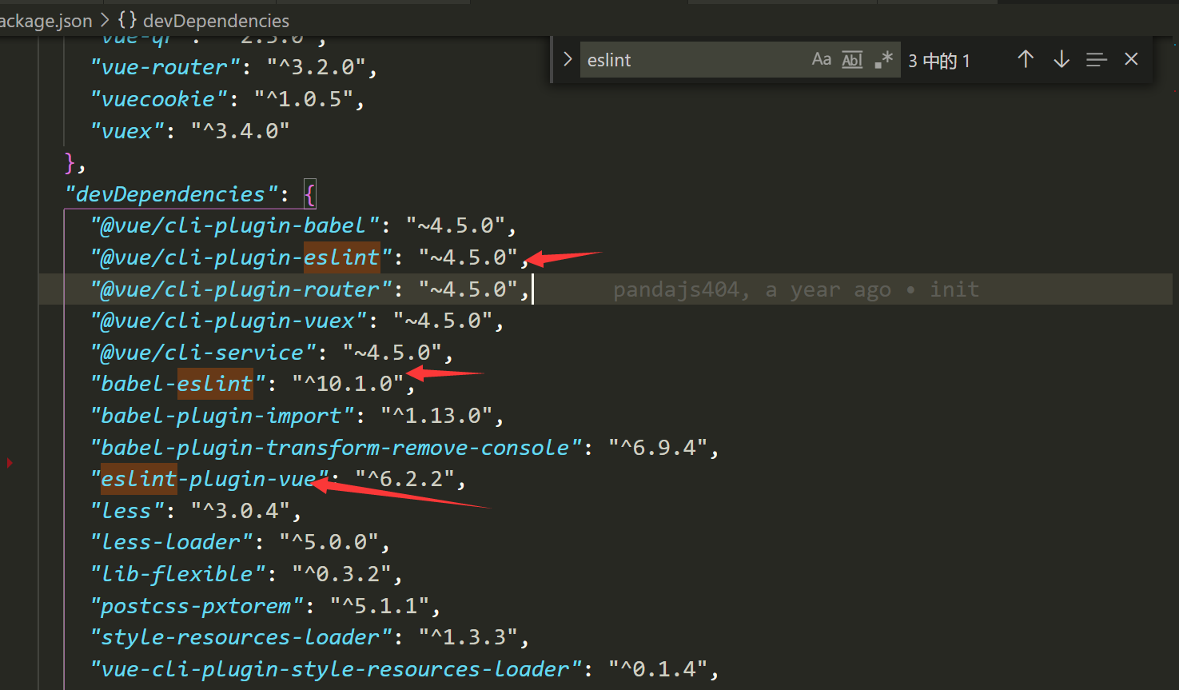The width and height of the screenshot is (1179, 690).
Task: Click version value "^6.2.2"
Action: 405,479
